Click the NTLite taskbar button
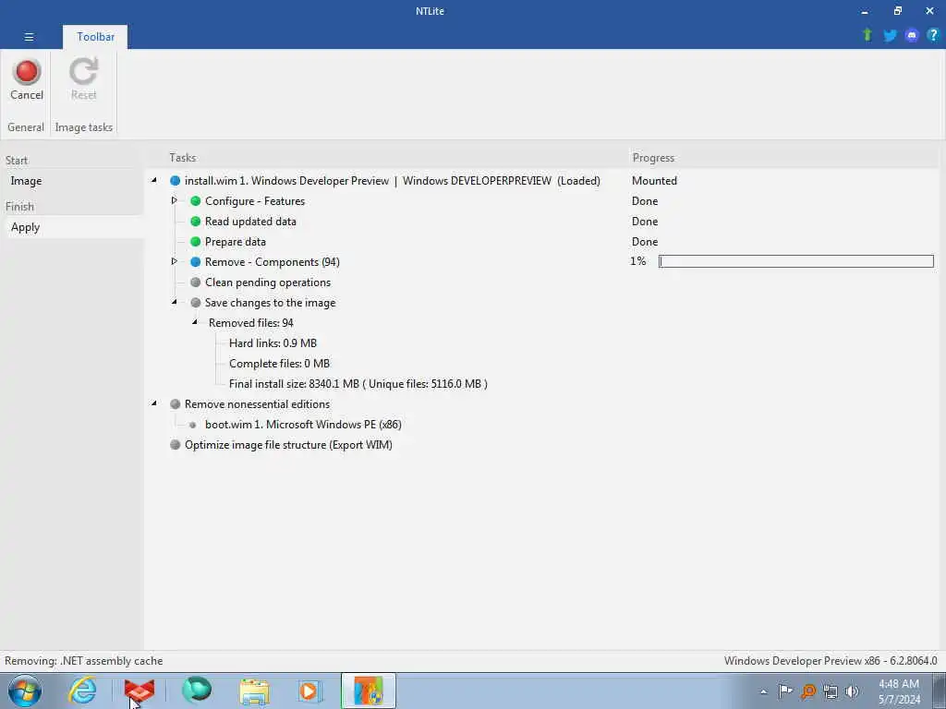946x709 pixels. tap(369, 691)
